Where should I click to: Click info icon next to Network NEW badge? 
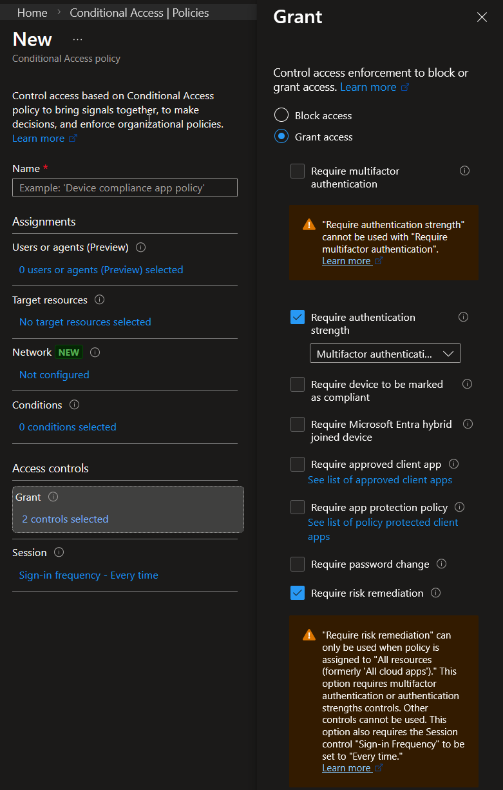point(95,352)
